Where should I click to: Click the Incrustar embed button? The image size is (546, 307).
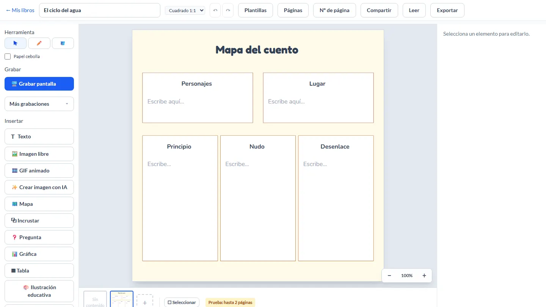coord(39,221)
